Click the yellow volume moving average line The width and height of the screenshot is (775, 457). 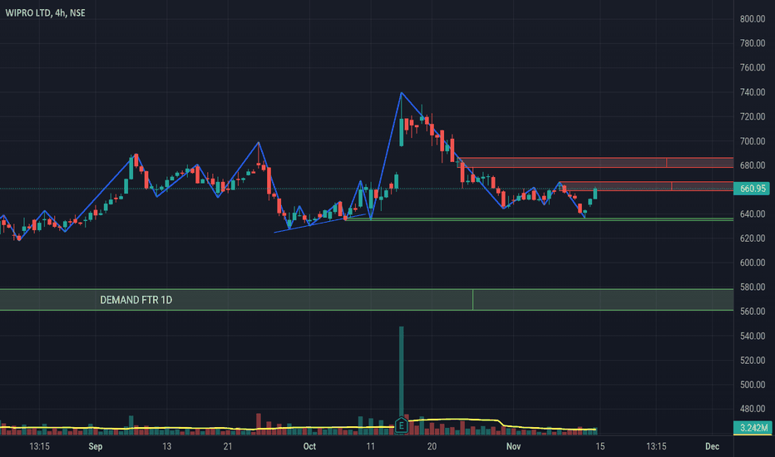297,427
